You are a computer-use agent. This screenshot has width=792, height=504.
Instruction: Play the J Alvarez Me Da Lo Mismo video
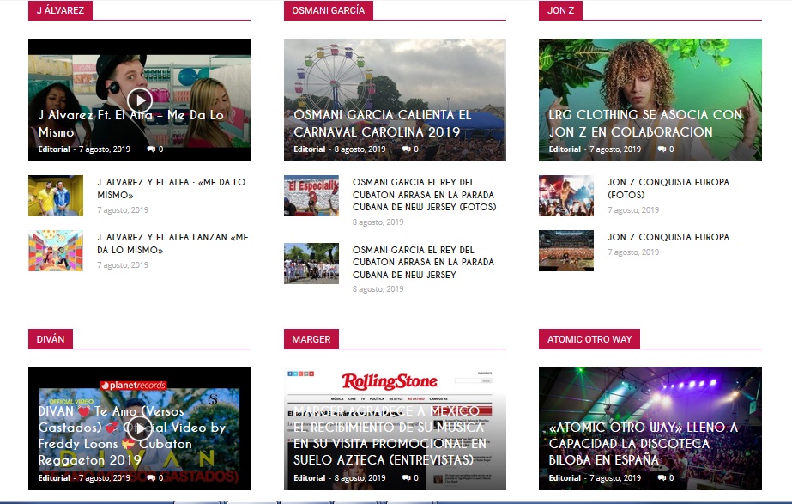[139, 100]
